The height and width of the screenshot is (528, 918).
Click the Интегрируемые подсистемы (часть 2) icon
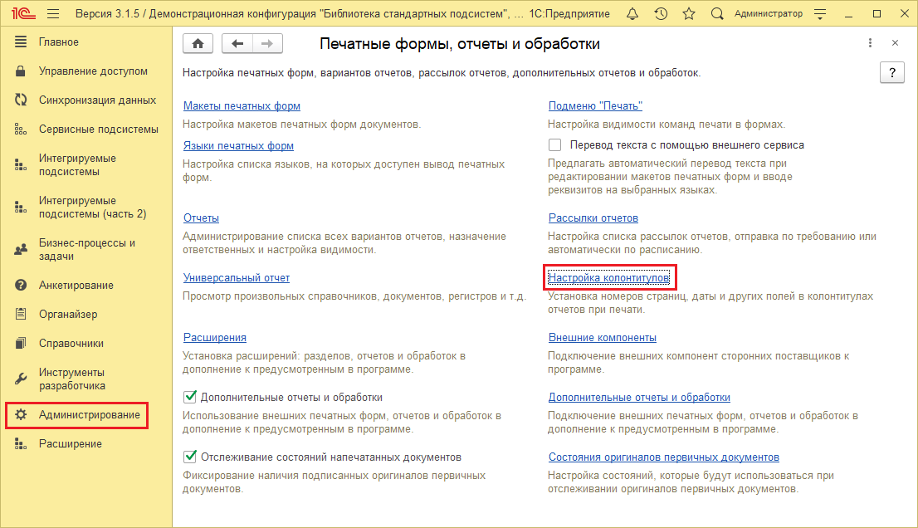click(21, 208)
